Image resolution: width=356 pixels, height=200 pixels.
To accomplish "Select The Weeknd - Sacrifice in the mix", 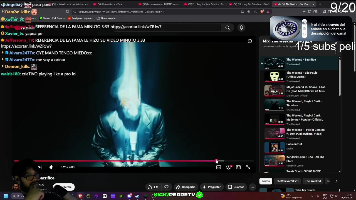I will [299, 63].
